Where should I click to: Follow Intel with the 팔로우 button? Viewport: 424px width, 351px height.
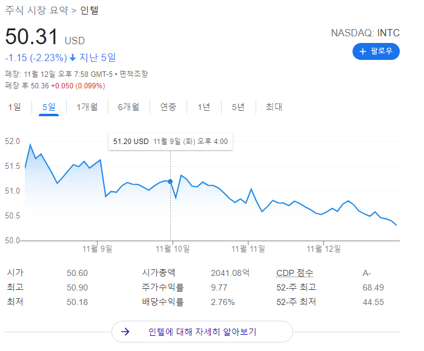pyautogui.click(x=376, y=51)
